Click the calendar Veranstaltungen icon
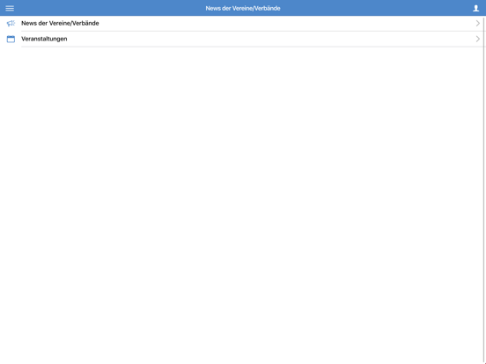 point(11,39)
